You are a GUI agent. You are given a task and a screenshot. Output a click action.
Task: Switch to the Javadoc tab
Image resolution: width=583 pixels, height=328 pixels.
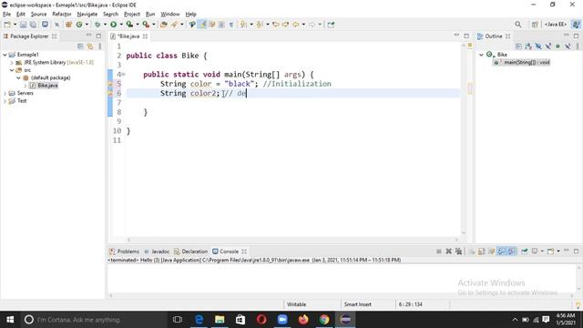pyautogui.click(x=157, y=251)
